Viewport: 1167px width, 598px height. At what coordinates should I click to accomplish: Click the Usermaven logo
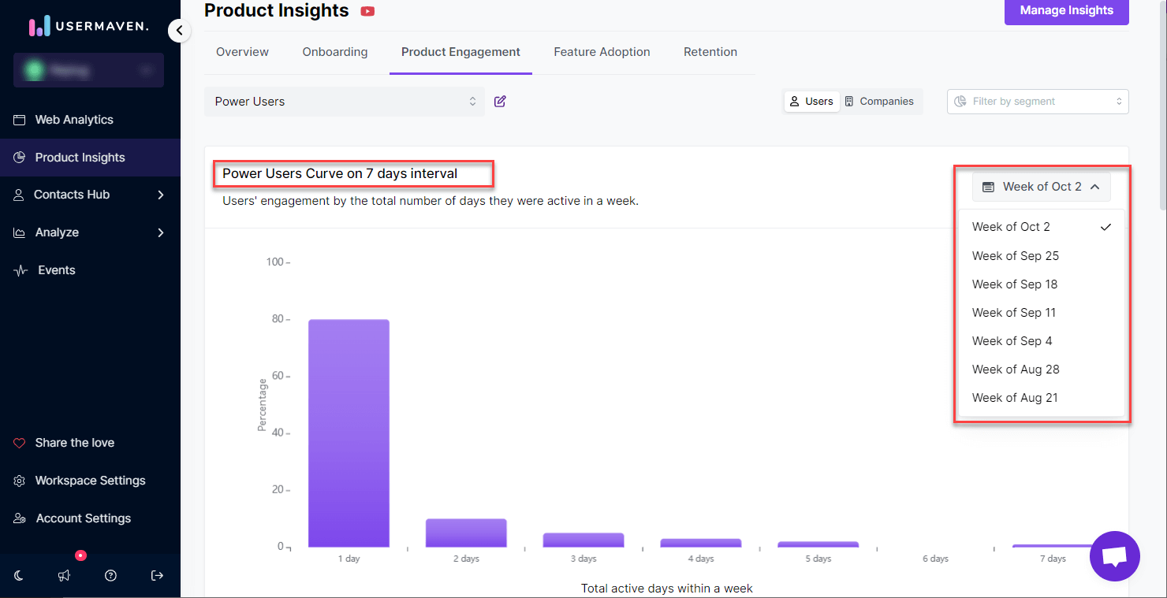tap(88, 26)
